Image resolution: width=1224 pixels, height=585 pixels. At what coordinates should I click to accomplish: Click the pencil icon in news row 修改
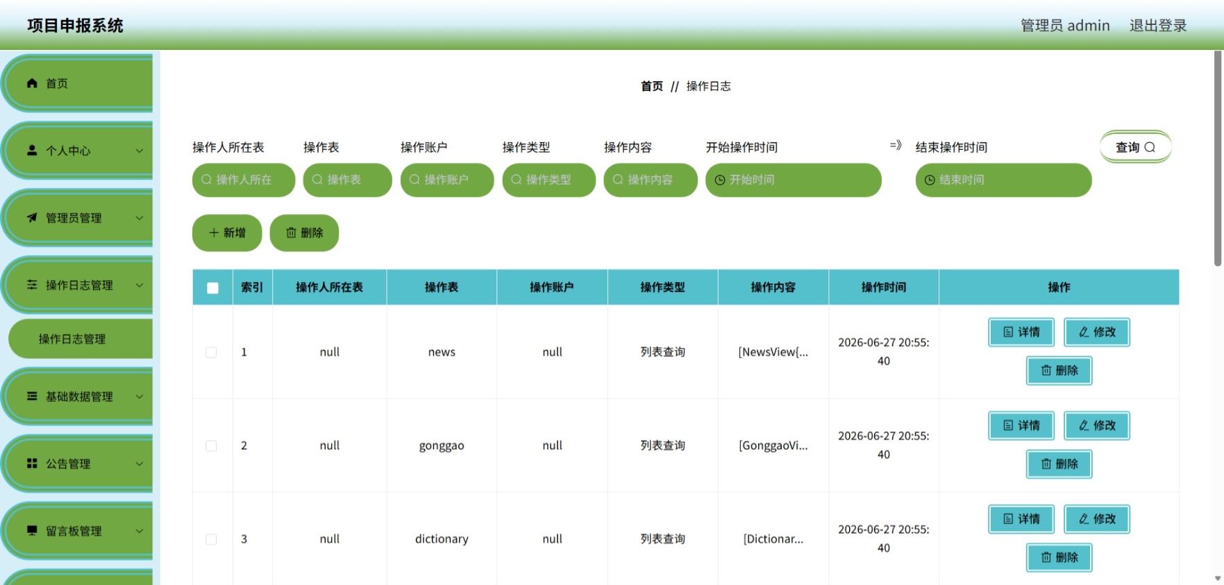[1084, 332]
